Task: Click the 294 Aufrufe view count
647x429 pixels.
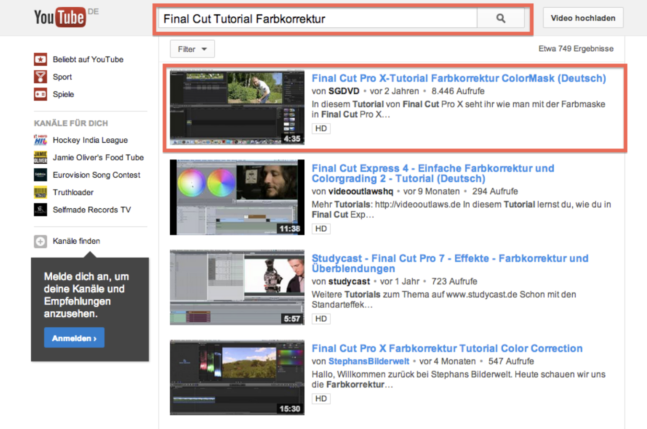Action: pos(495,192)
